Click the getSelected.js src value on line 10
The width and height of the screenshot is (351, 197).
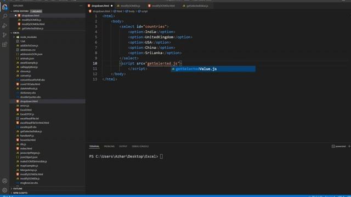(163, 63)
